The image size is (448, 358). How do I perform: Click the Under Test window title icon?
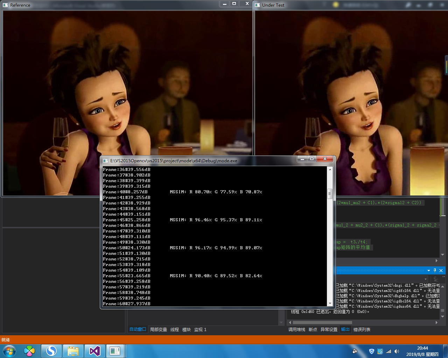tap(257, 5)
